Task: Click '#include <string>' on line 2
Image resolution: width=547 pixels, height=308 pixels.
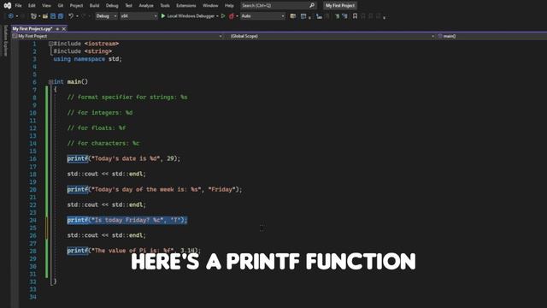Action: click(83, 51)
